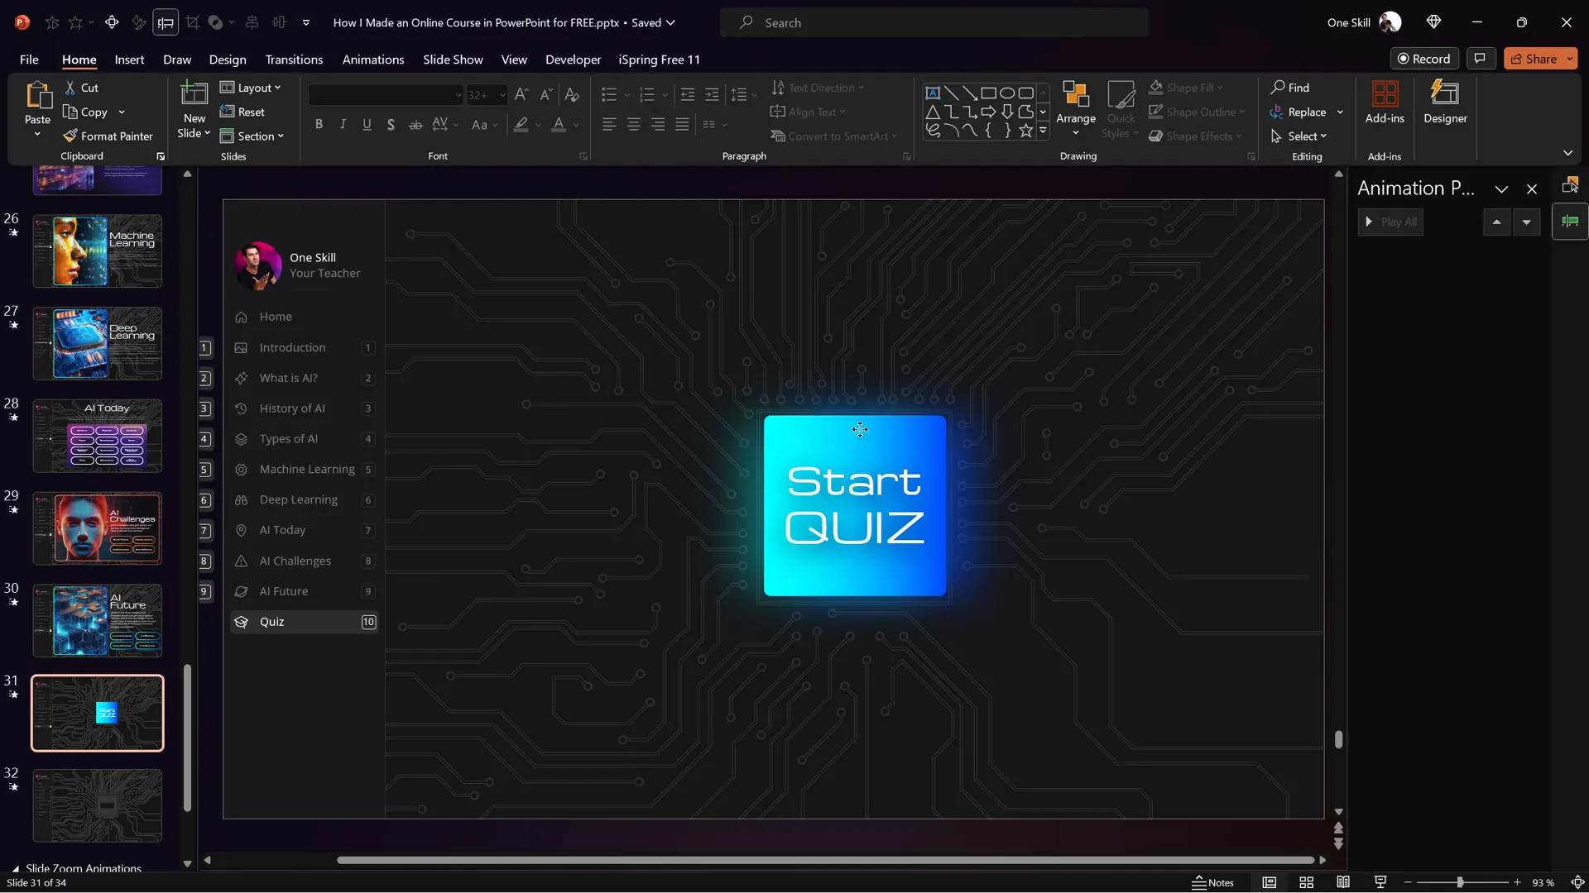Open Animation Pane options chevron
This screenshot has height=893, width=1589.
pyautogui.click(x=1501, y=189)
